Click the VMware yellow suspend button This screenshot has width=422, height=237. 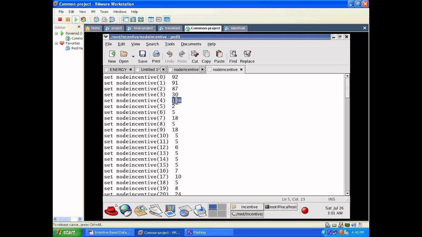point(68,19)
